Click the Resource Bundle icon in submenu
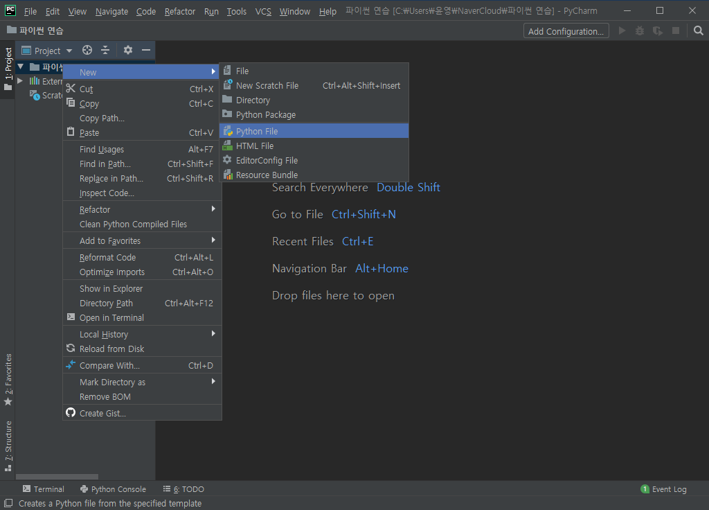Screen dimensions: 709x510 (x=227, y=174)
